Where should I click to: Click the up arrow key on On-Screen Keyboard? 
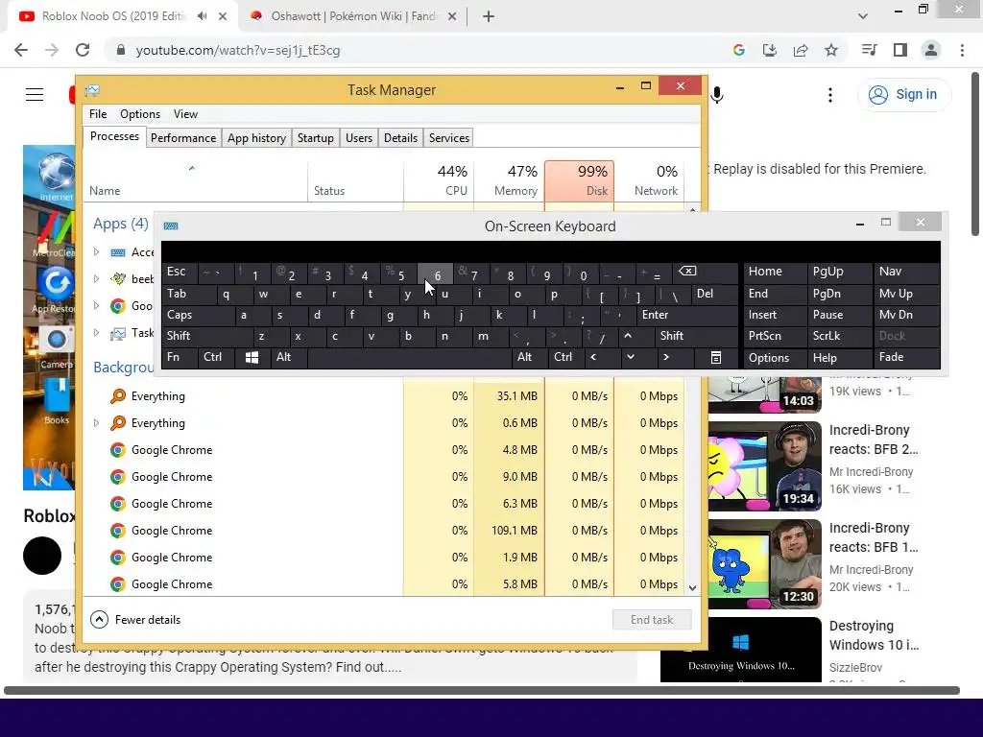coord(628,336)
